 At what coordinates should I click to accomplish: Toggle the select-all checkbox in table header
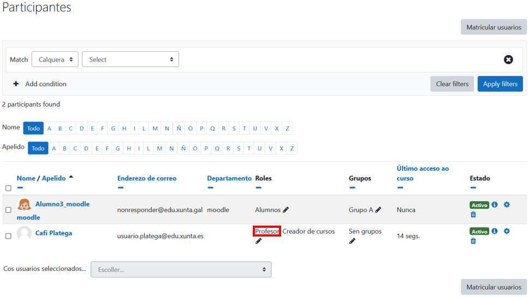[x=8, y=188]
